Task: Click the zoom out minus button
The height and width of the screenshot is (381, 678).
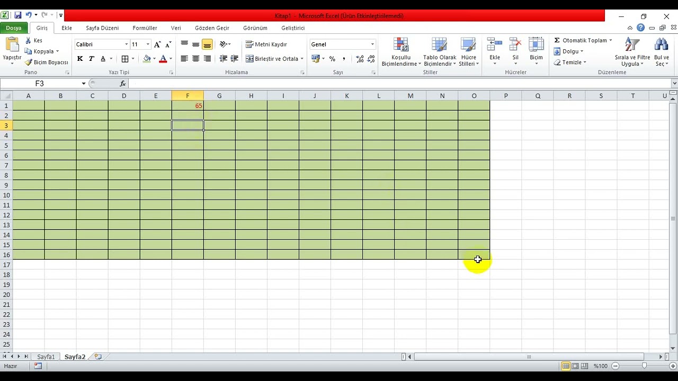Action: click(x=615, y=366)
